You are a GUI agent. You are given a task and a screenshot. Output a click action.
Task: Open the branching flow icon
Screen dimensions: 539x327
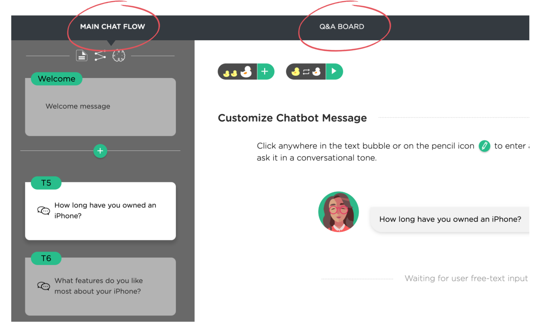tap(100, 56)
